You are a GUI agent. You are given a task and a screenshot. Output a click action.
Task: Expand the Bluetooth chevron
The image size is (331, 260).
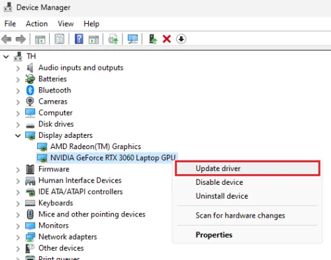click(x=18, y=91)
